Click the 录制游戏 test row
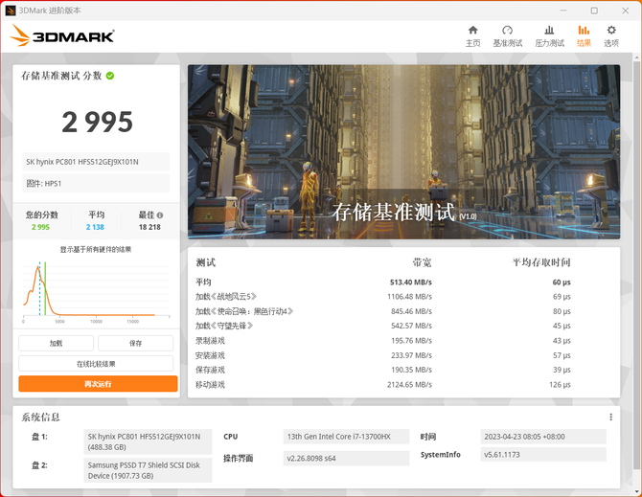 pyautogui.click(x=383, y=341)
